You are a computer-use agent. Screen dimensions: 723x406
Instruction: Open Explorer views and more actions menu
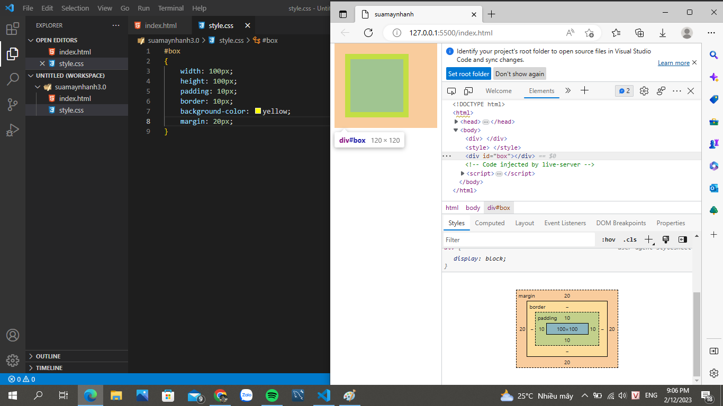(116, 25)
